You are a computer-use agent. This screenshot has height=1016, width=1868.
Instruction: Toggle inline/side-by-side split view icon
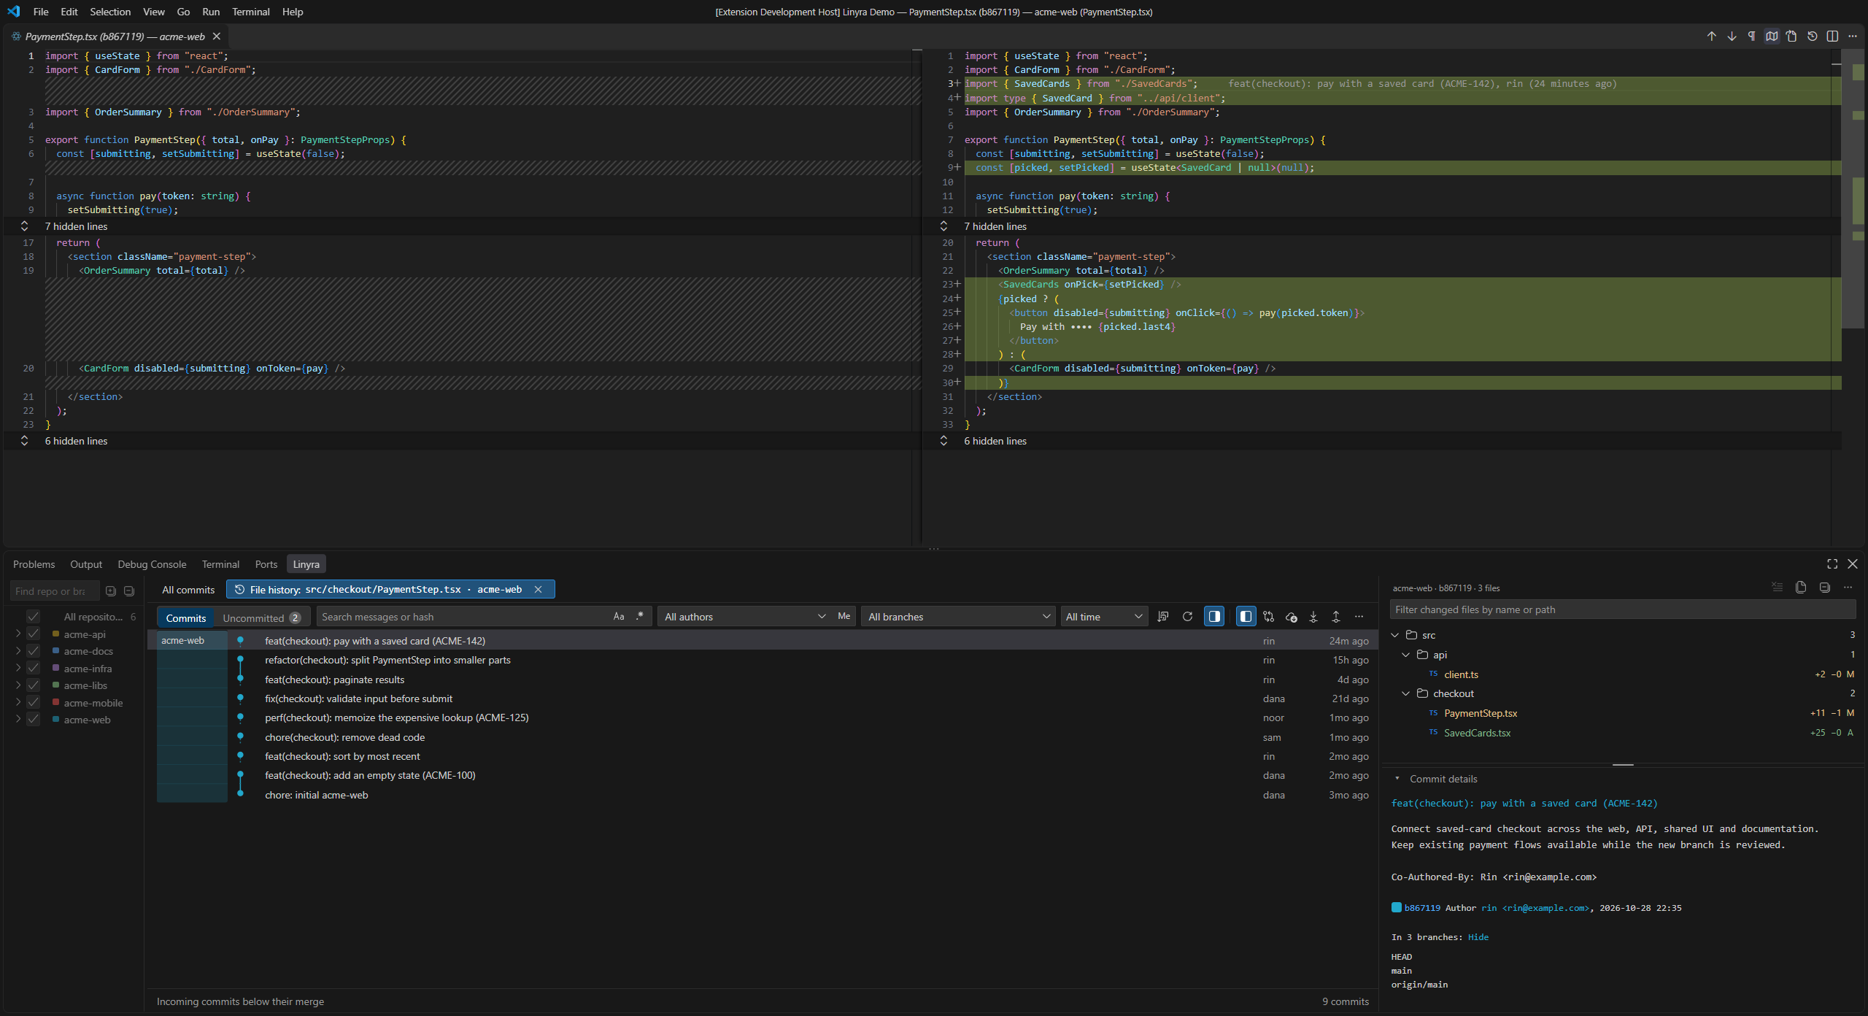coord(1832,36)
